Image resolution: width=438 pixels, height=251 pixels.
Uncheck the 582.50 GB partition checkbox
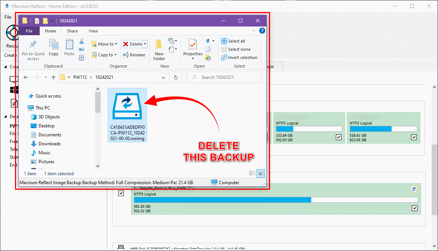tap(414, 208)
